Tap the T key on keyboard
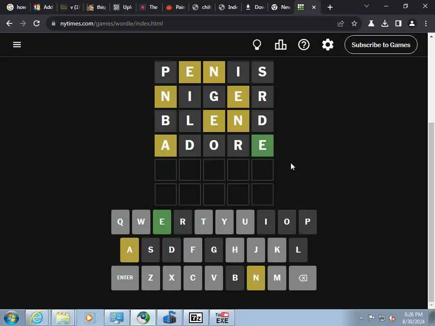 point(203,222)
